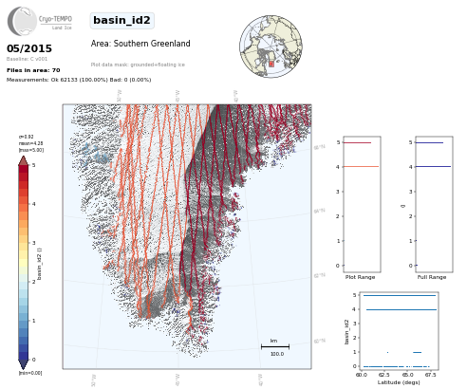Click the Files in area: 70 text
467x389 pixels.
pos(33,70)
